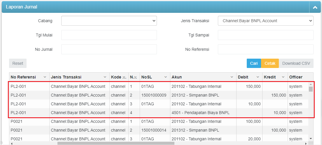The width and height of the screenshot is (322, 145).
Task: Open the Akun column filter arrow
Action: click(232, 77)
